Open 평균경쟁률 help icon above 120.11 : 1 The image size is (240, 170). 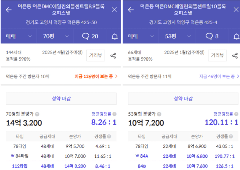(x=236, y=114)
